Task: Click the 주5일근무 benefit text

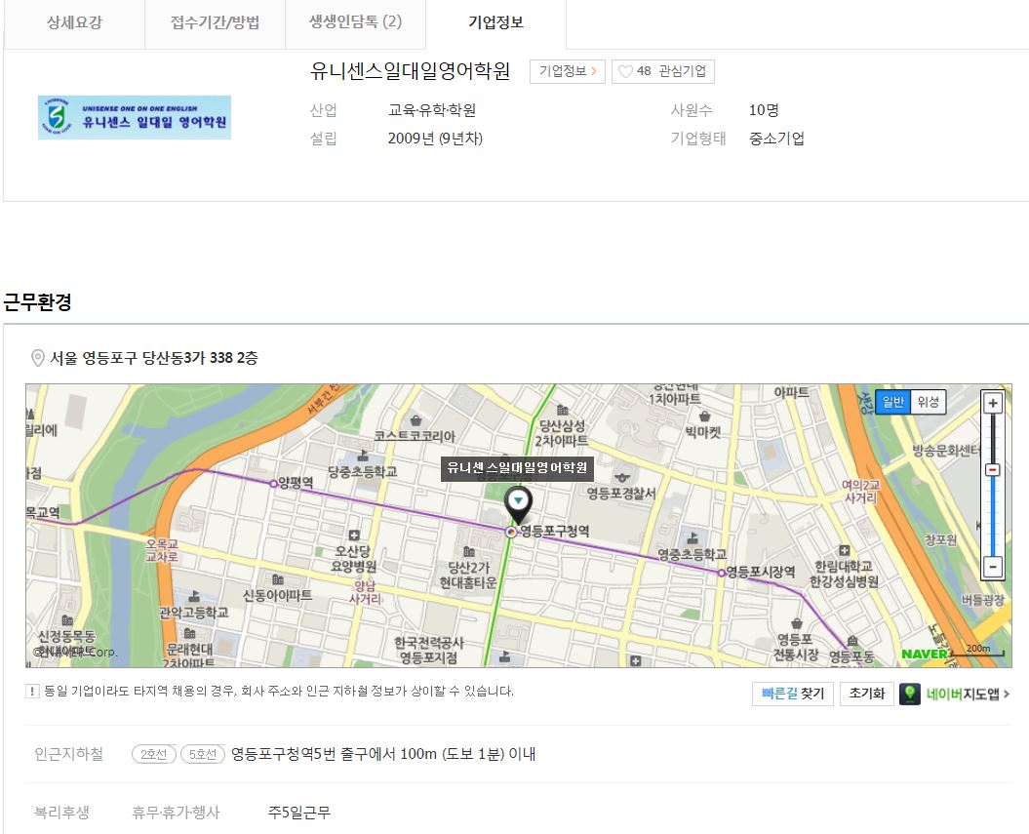Action: click(299, 813)
